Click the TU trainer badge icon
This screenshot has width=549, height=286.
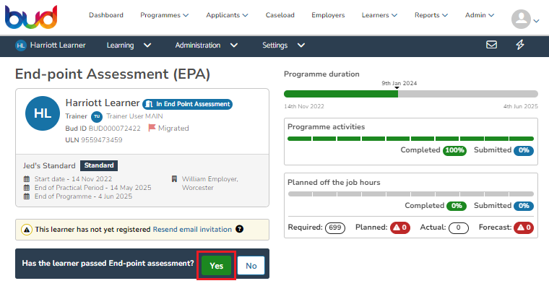click(x=97, y=116)
